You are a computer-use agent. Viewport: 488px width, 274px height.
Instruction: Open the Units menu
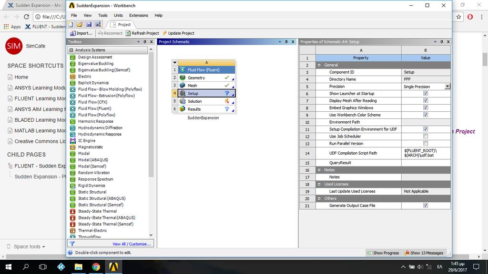118,15
